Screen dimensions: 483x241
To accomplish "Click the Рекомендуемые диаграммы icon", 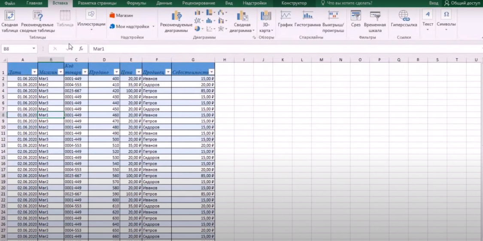I will point(176,16).
